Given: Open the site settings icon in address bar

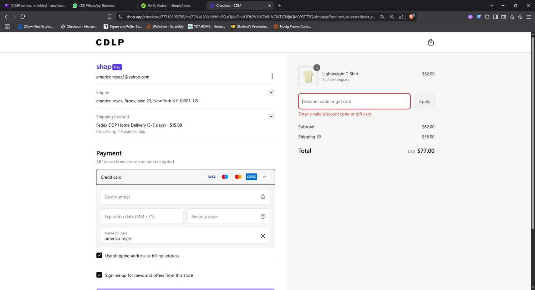Looking at the screenshot, I should pos(120,17).
